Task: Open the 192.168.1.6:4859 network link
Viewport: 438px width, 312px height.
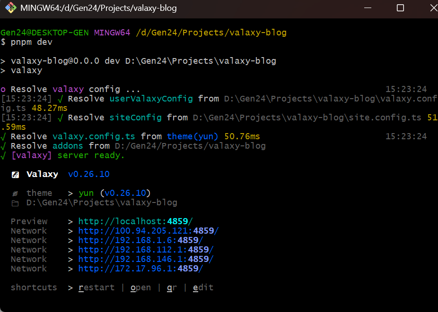Action: click(140, 240)
